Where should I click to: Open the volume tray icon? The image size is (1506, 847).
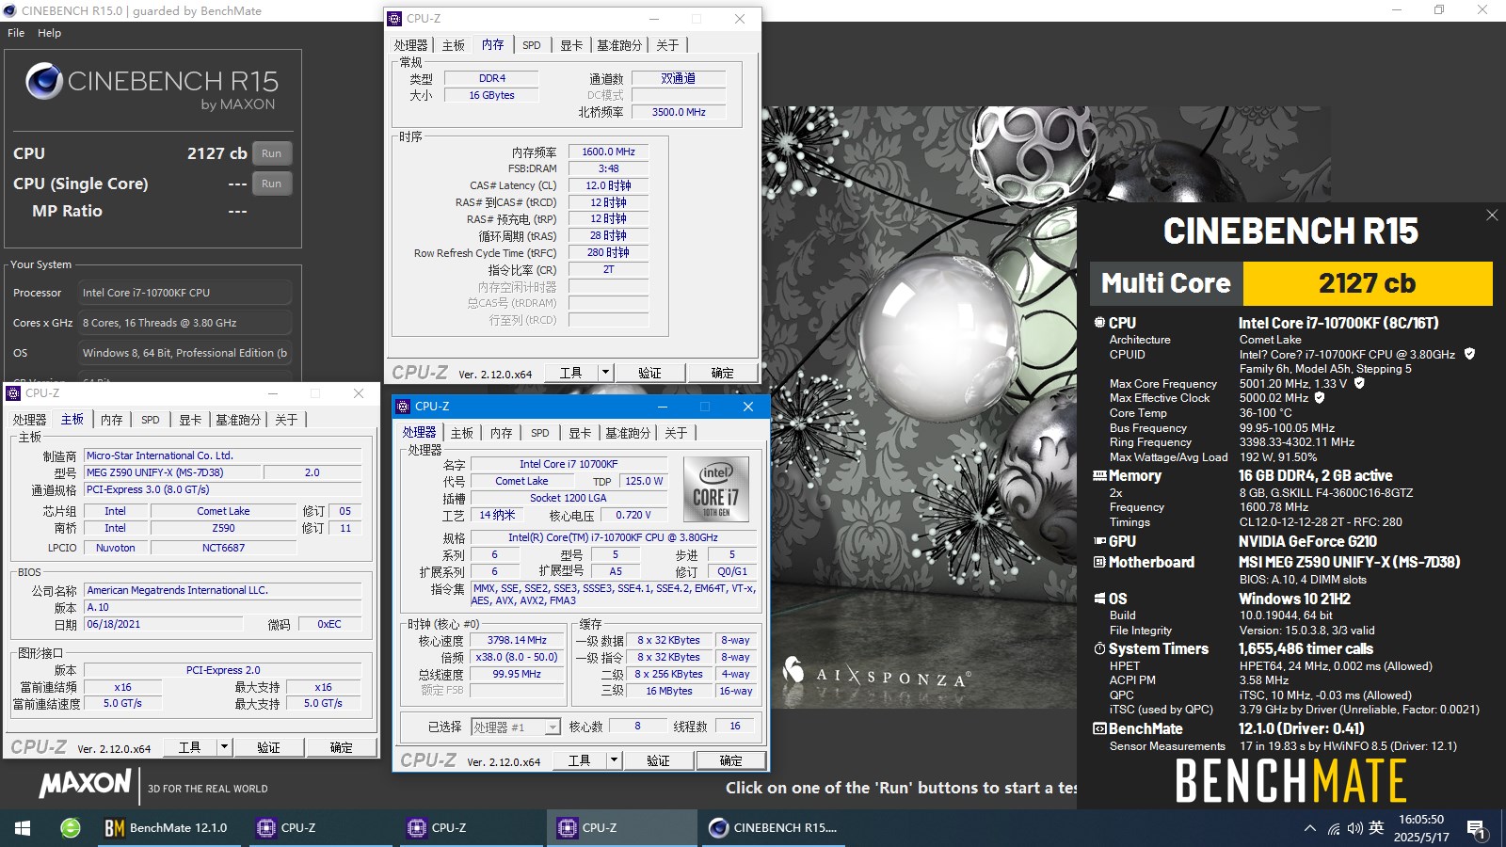[1354, 828]
